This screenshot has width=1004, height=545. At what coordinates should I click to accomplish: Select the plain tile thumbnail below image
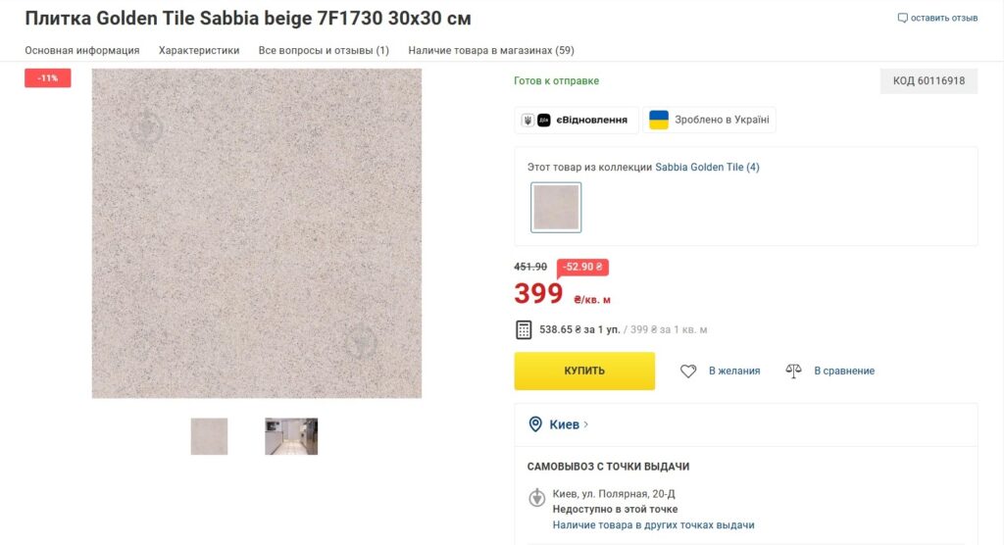pos(210,437)
